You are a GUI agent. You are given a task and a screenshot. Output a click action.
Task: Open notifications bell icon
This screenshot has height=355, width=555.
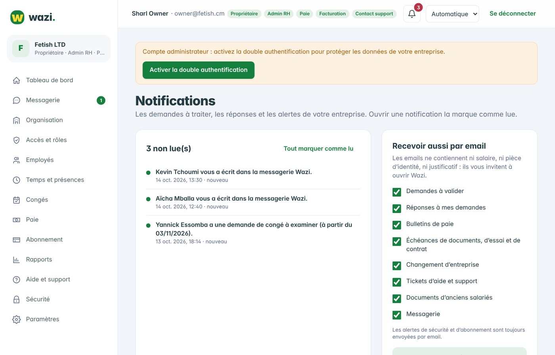pos(412,14)
